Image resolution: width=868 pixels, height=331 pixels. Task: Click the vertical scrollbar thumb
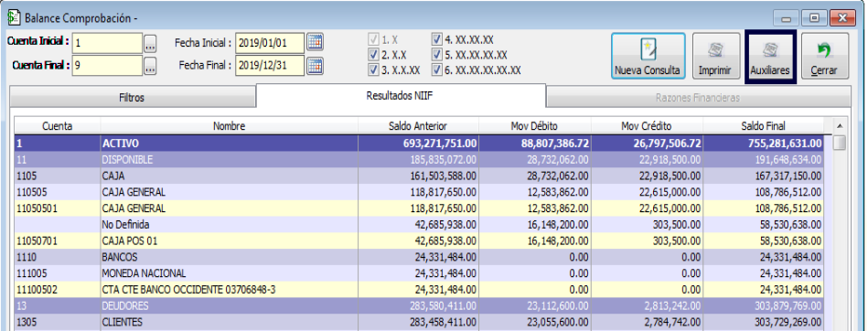(x=840, y=143)
